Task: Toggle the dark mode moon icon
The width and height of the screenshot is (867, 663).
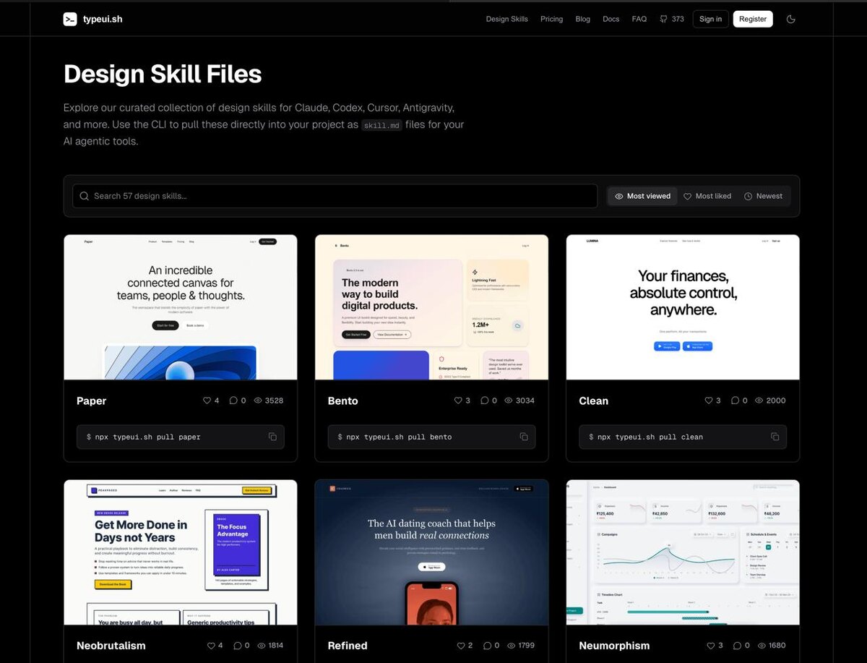Action: pos(790,19)
